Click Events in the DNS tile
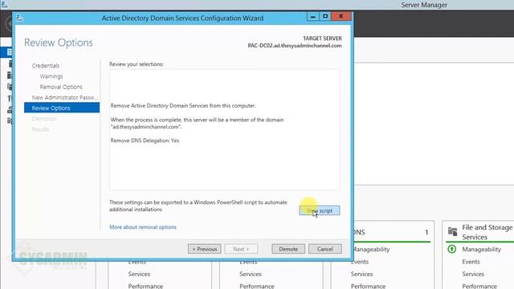Viewport: 514px width, 289px height. tap(360, 262)
